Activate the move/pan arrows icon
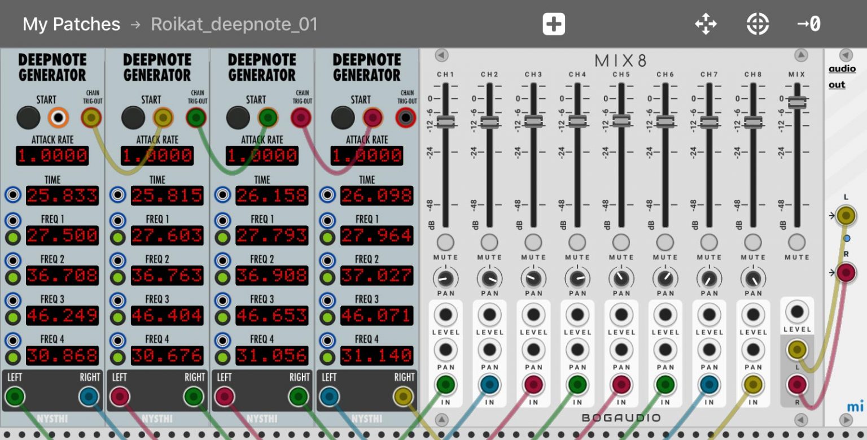The height and width of the screenshot is (440, 867). [706, 24]
